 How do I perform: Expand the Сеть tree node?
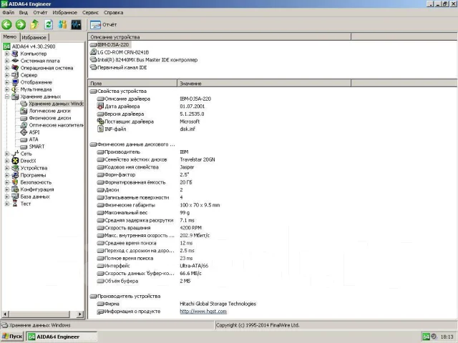coord(7,154)
